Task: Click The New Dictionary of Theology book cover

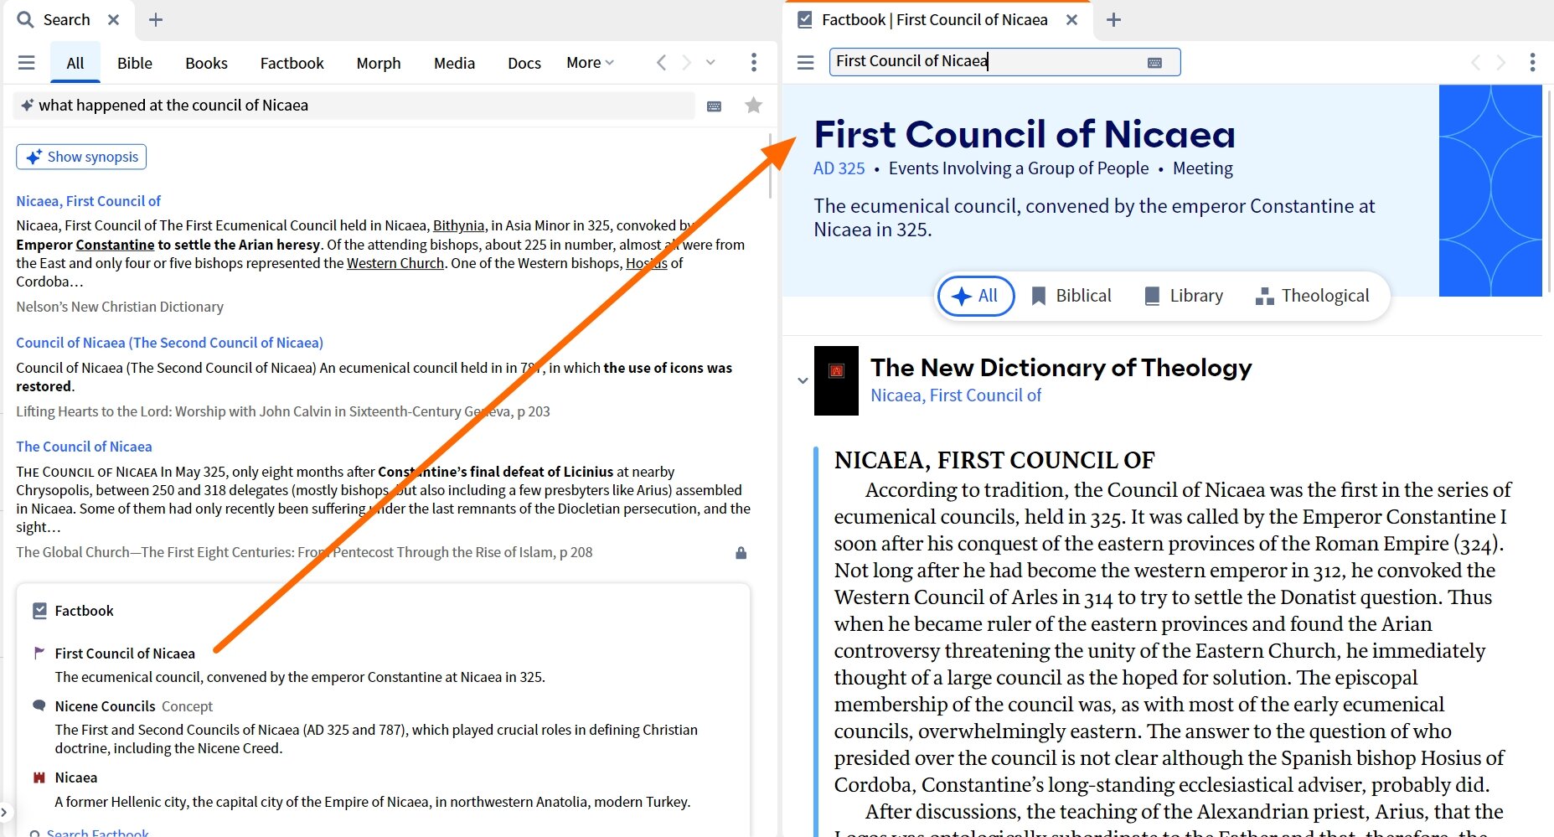Action: coord(836,380)
